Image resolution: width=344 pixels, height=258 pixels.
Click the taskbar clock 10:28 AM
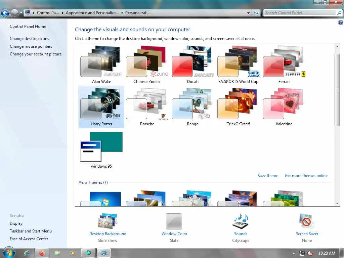(x=327, y=253)
